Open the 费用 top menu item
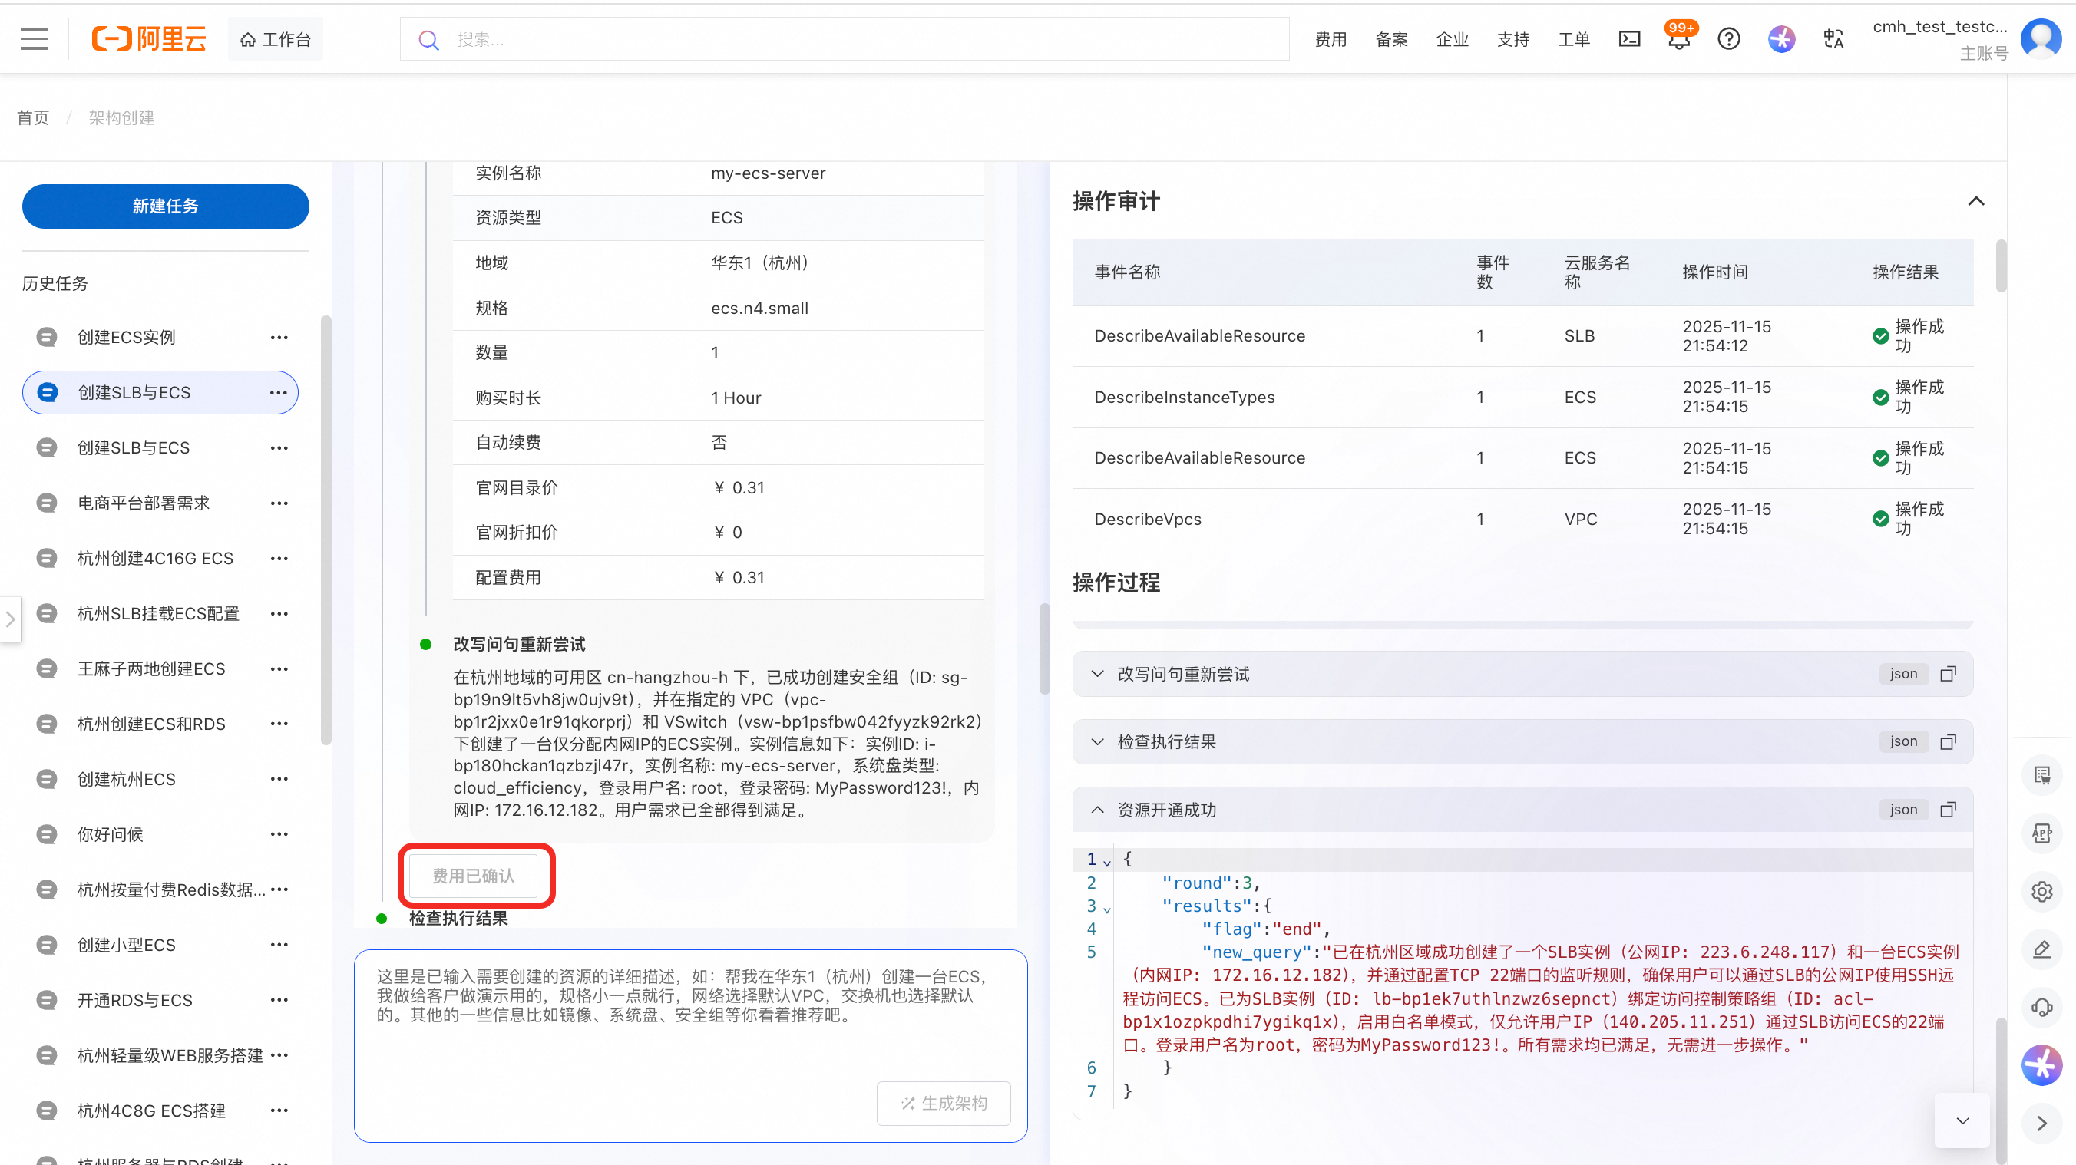Viewport: 2076px width, 1165px height. (x=1331, y=39)
